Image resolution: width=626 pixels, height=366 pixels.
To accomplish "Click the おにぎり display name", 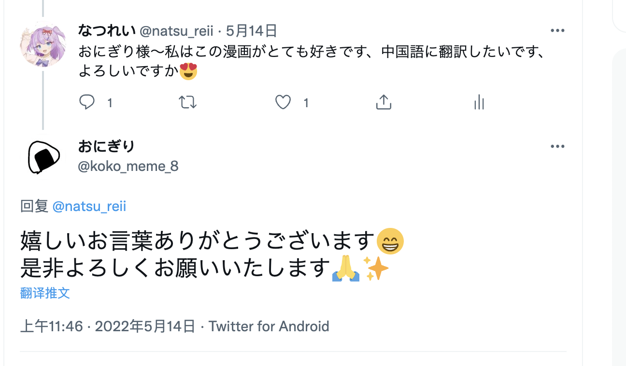I will point(106,146).
